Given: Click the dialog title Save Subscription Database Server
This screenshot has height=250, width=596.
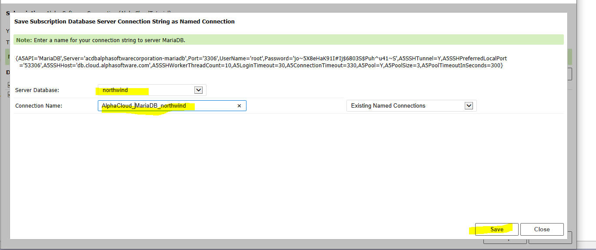Looking at the screenshot, I should (124, 21).
